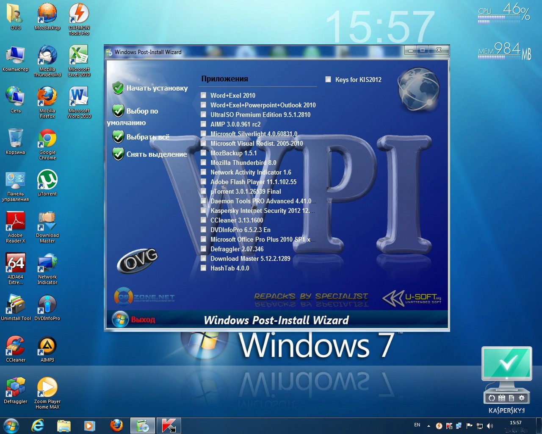Tick Word+Exel+Powerpoint+Outlook 2010 checkbox
This screenshot has height=434, width=542.
(x=203, y=105)
